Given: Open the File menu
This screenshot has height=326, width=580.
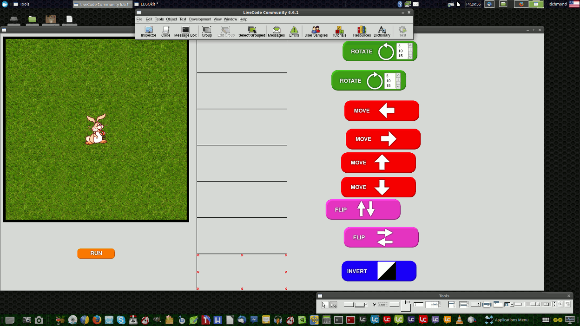Looking at the screenshot, I should (139, 20).
